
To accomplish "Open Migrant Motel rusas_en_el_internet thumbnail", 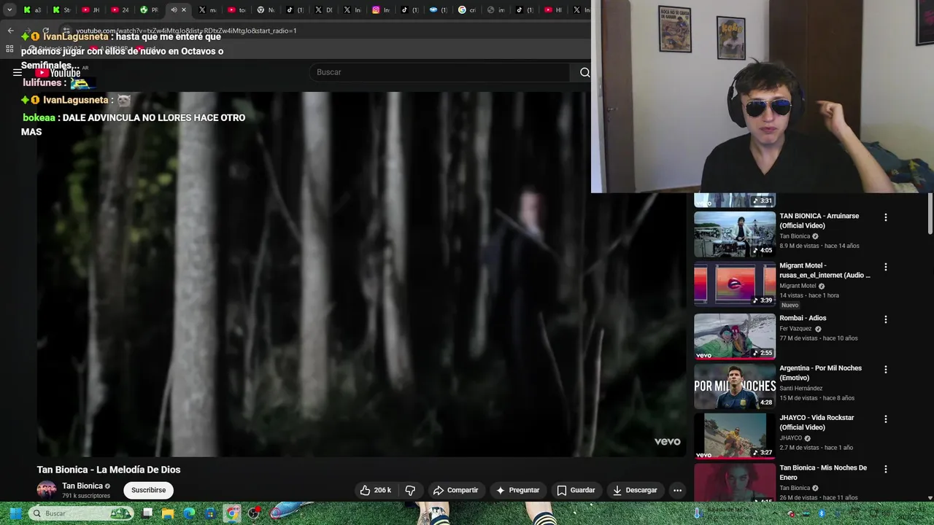I will 734,284.
